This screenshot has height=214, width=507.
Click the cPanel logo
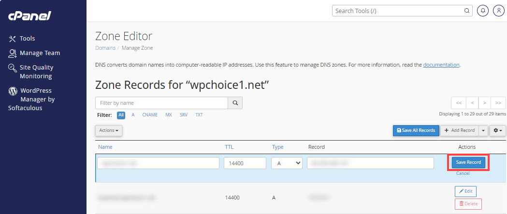click(x=29, y=16)
